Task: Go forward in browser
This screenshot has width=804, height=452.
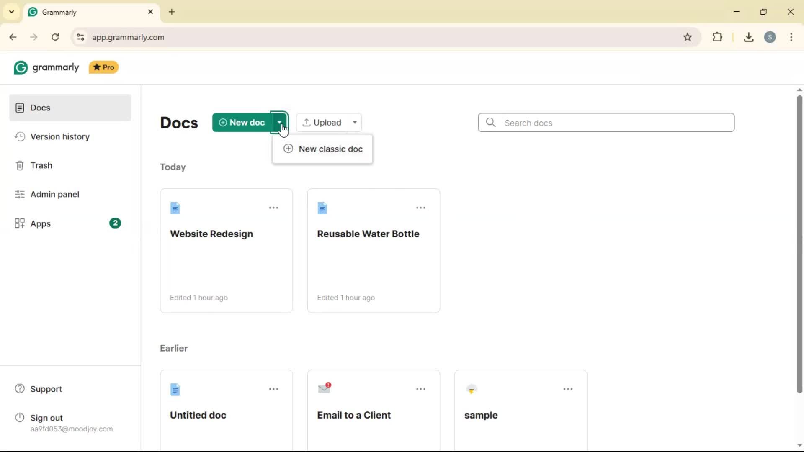Action: [x=34, y=37]
